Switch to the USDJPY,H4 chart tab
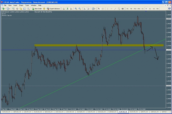172x114 pixels. (28, 112)
